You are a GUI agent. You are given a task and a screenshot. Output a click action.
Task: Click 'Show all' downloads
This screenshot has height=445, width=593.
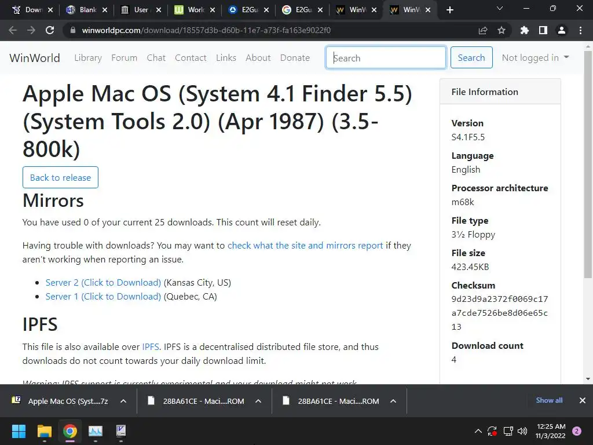[x=549, y=400]
